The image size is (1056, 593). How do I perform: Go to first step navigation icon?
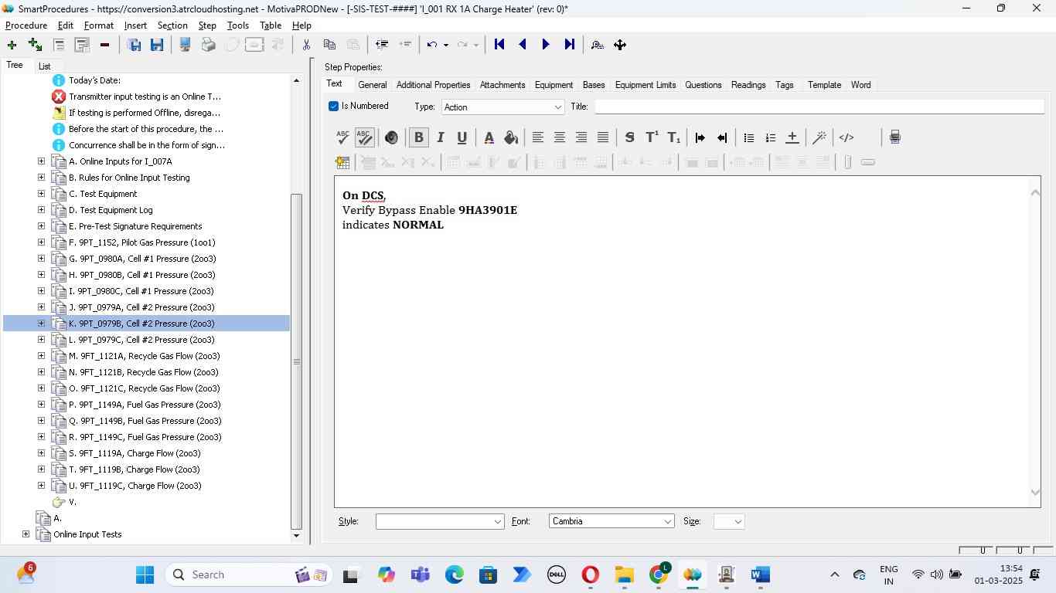pos(499,45)
